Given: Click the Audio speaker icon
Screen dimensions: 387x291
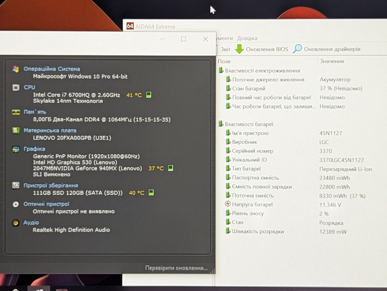Looking at the screenshot, I should (16, 223).
